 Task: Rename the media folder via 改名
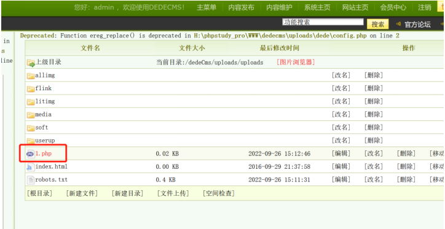(341, 114)
